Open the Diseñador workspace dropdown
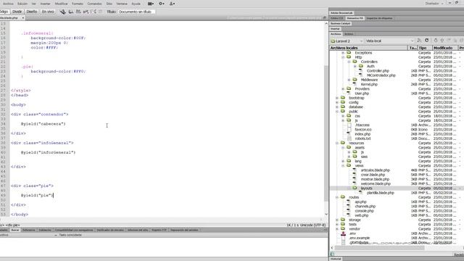Image resolution: width=464 pixels, height=261 pixels. pos(434,4)
